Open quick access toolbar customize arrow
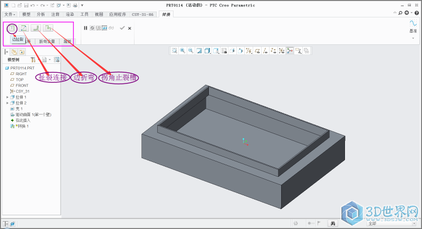The width and height of the screenshot is (422, 229). point(82,5)
